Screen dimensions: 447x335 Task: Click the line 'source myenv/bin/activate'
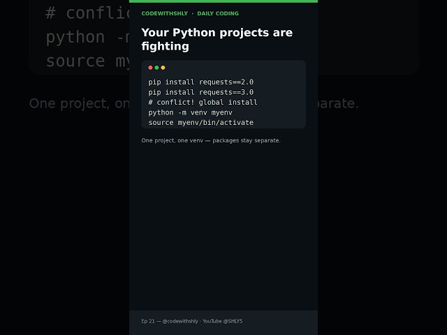[x=200, y=123]
